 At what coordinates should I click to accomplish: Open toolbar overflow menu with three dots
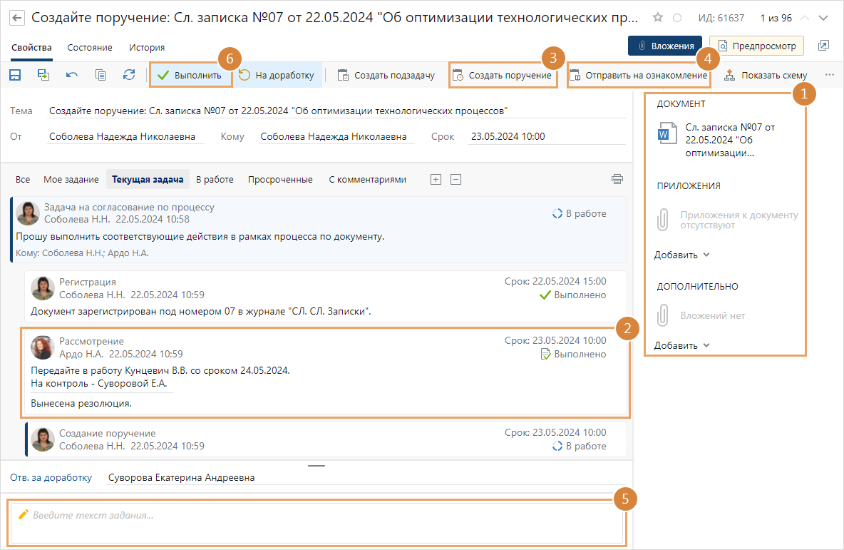click(x=829, y=75)
